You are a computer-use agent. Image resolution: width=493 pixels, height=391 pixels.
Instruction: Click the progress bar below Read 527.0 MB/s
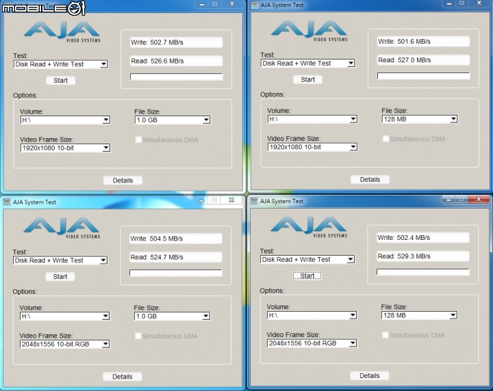pos(423,76)
